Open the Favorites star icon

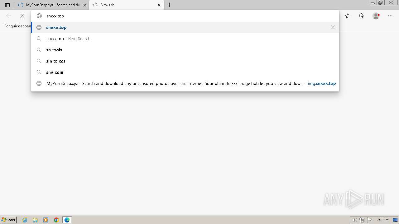pyautogui.click(x=348, y=16)
